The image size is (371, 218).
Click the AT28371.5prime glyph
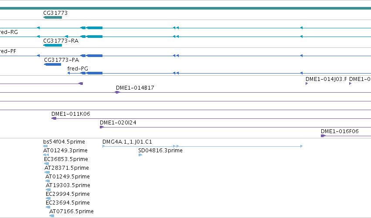(x=47, y=172)
